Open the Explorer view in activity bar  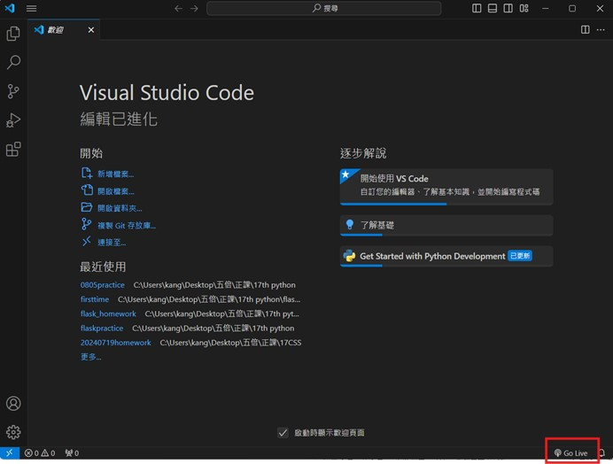13,34
